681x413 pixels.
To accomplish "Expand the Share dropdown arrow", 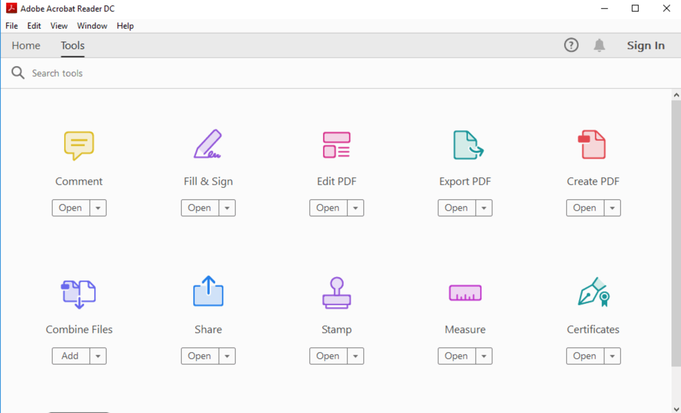I will click(227, 356).
